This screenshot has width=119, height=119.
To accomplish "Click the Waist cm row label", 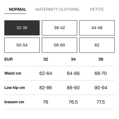I will (13, 73).
